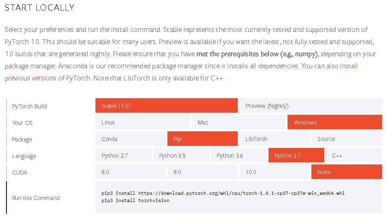Pick Python 2.7 as the language
Image resolution: width=387 pixels, height=217 pixels.
(x=123, y=156)
